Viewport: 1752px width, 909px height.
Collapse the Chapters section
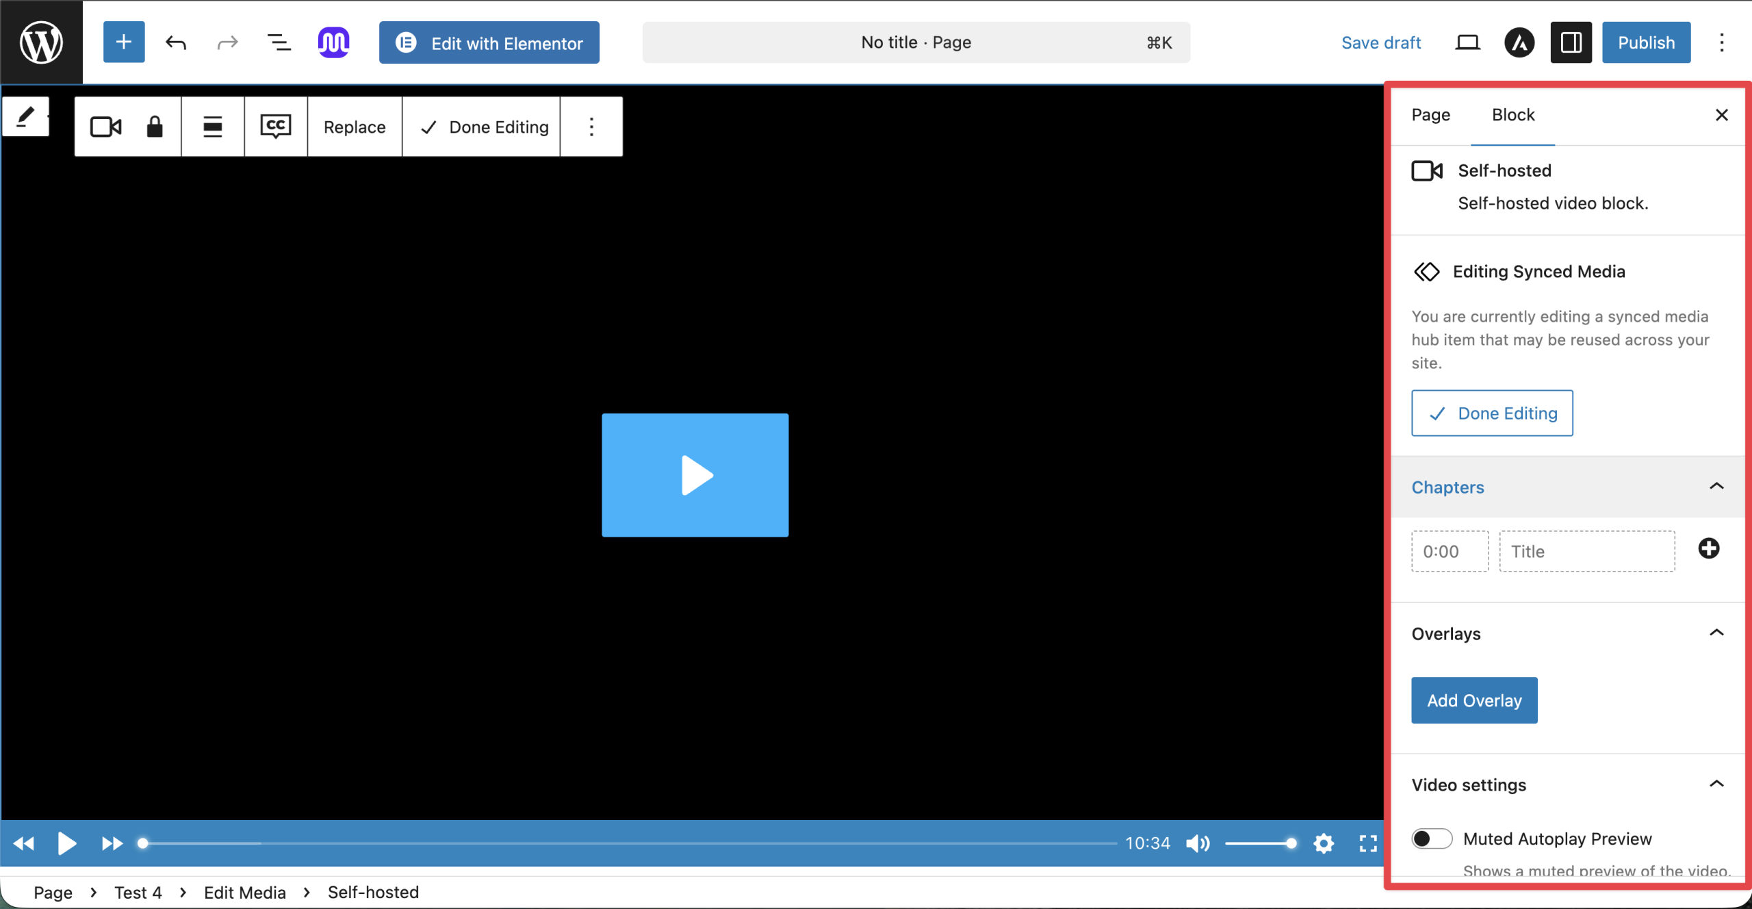point(1717,487)
